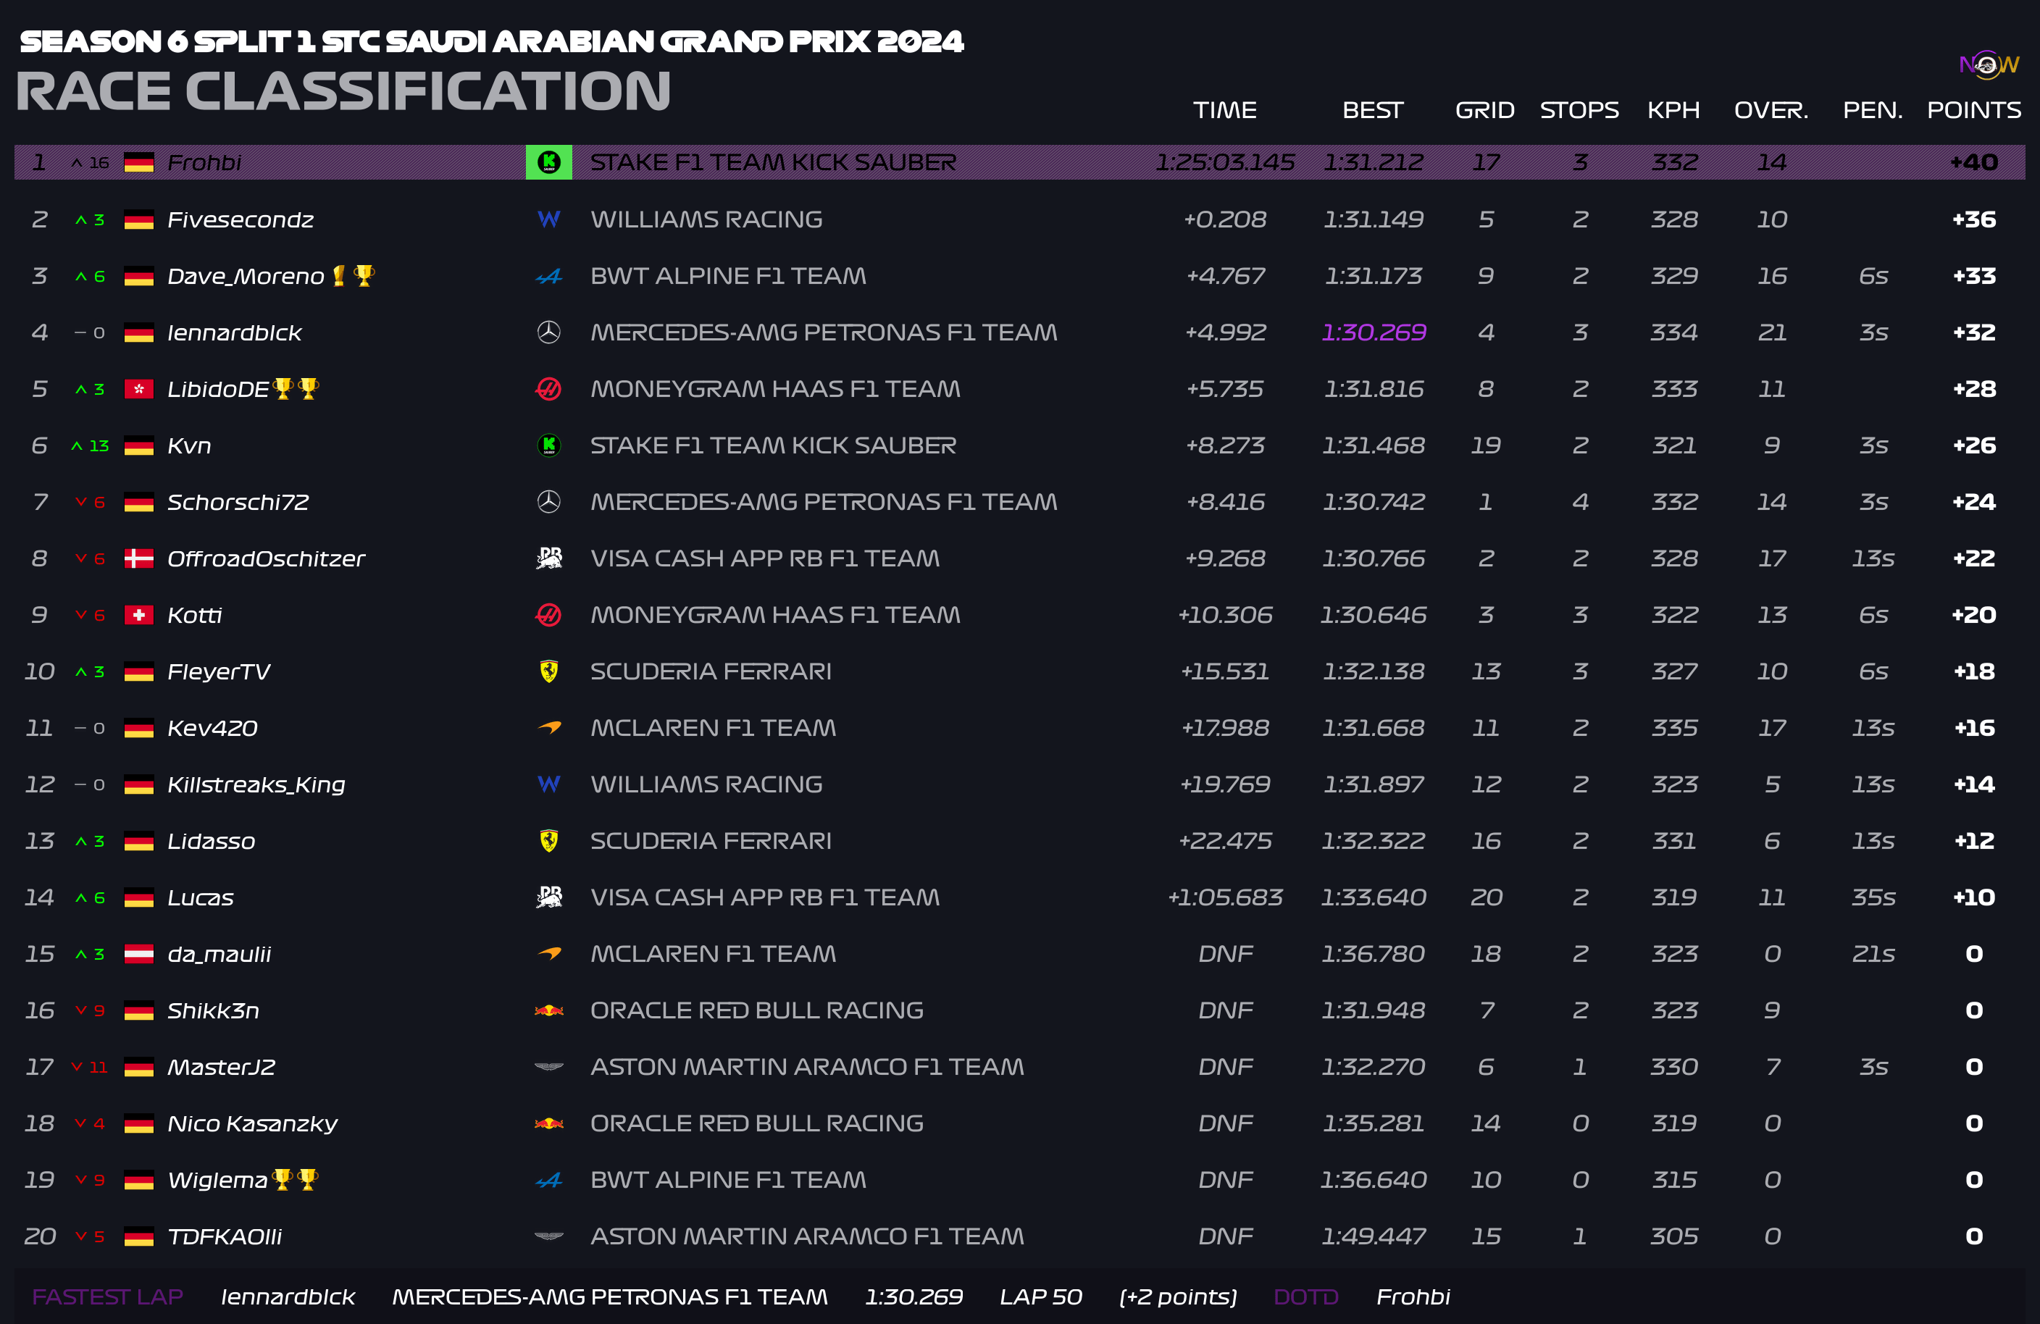2040x1324 pixels.
Task: Click the Saudi Arabian Grand Prix 2024 heading
Action: coord(492,41)
